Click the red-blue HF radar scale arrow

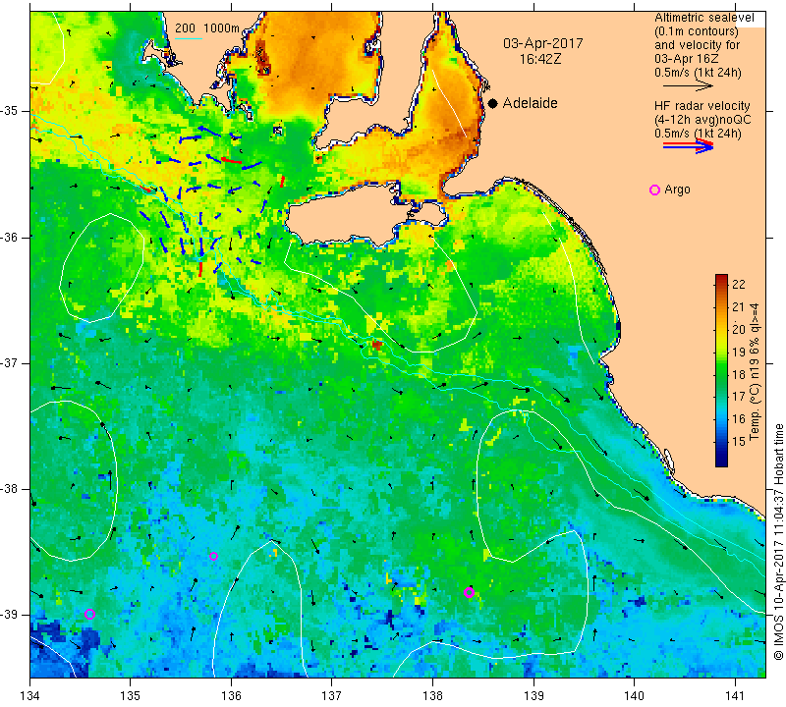[x=689, y=146]
